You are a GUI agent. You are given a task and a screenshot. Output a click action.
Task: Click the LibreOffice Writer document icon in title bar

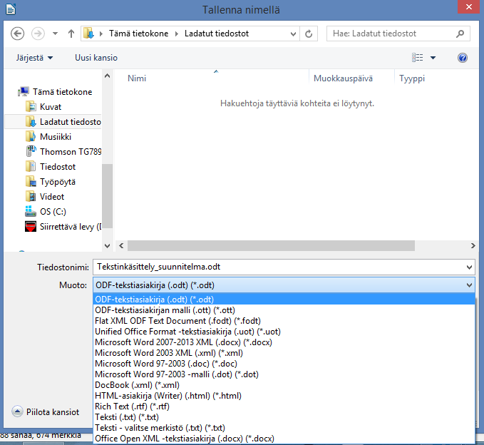tap(11, 9)
